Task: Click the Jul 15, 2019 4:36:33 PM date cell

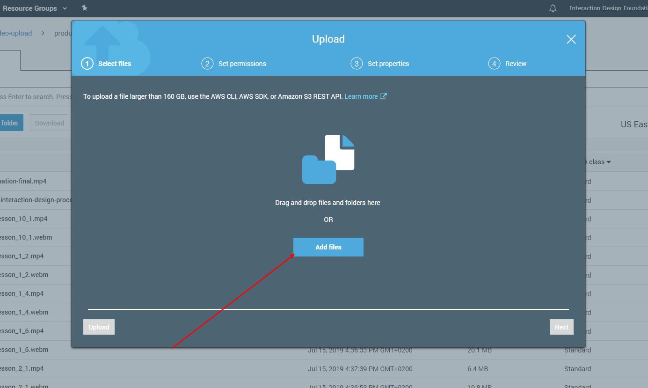Action: pos(360,350)
